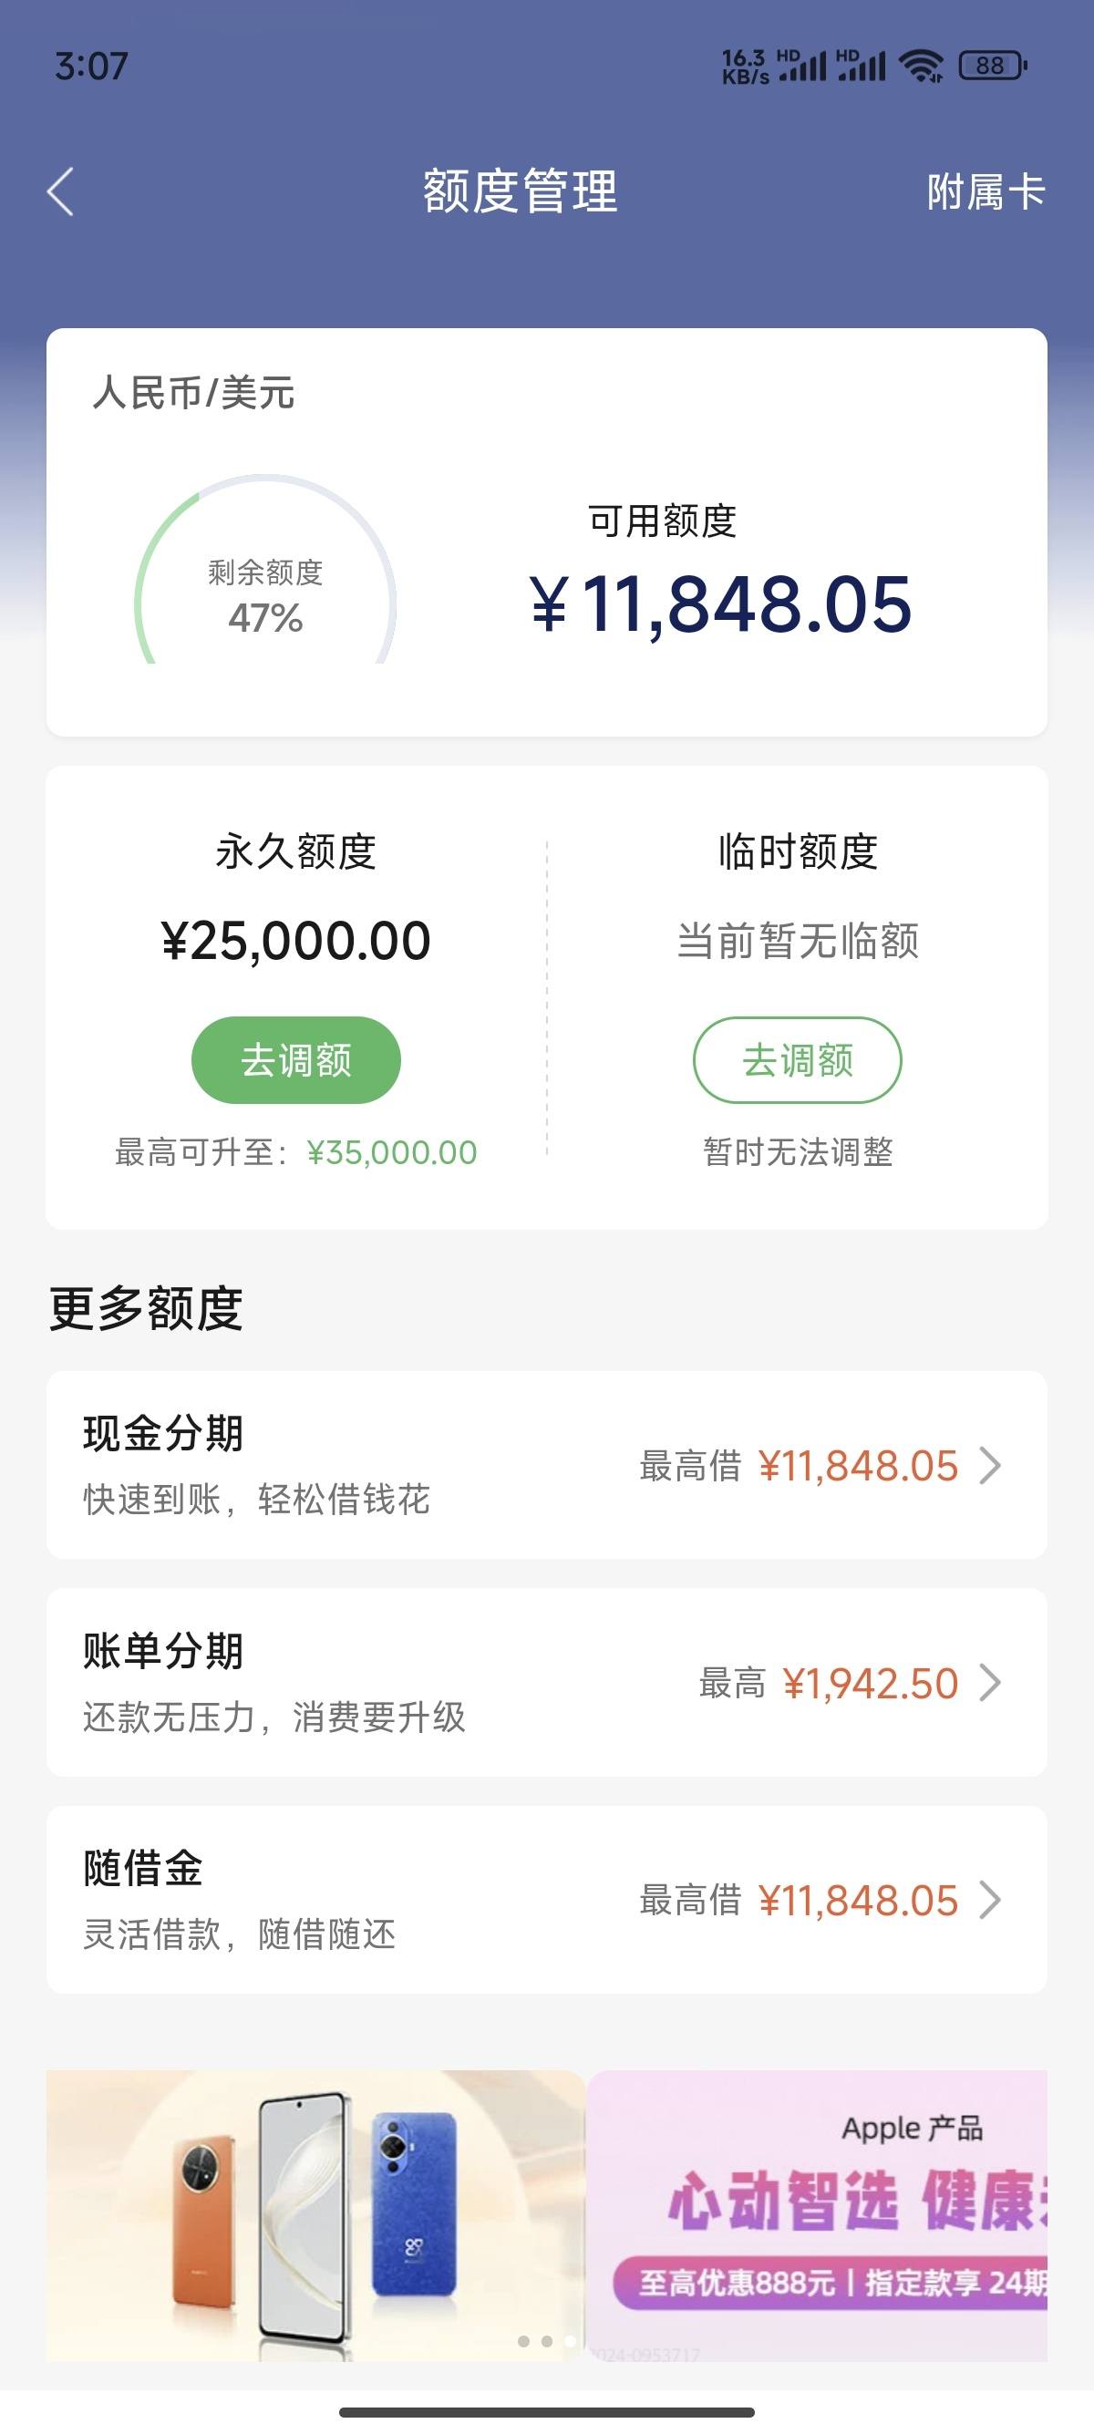This screenshot has width=1094, height=2434.
Task: Open the 账单分期 bill installment row
Action: (x=547, y=1682)
